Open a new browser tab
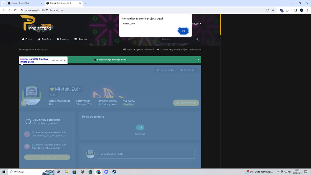Viewport: 311px width, 175px height. pos(86,3)
